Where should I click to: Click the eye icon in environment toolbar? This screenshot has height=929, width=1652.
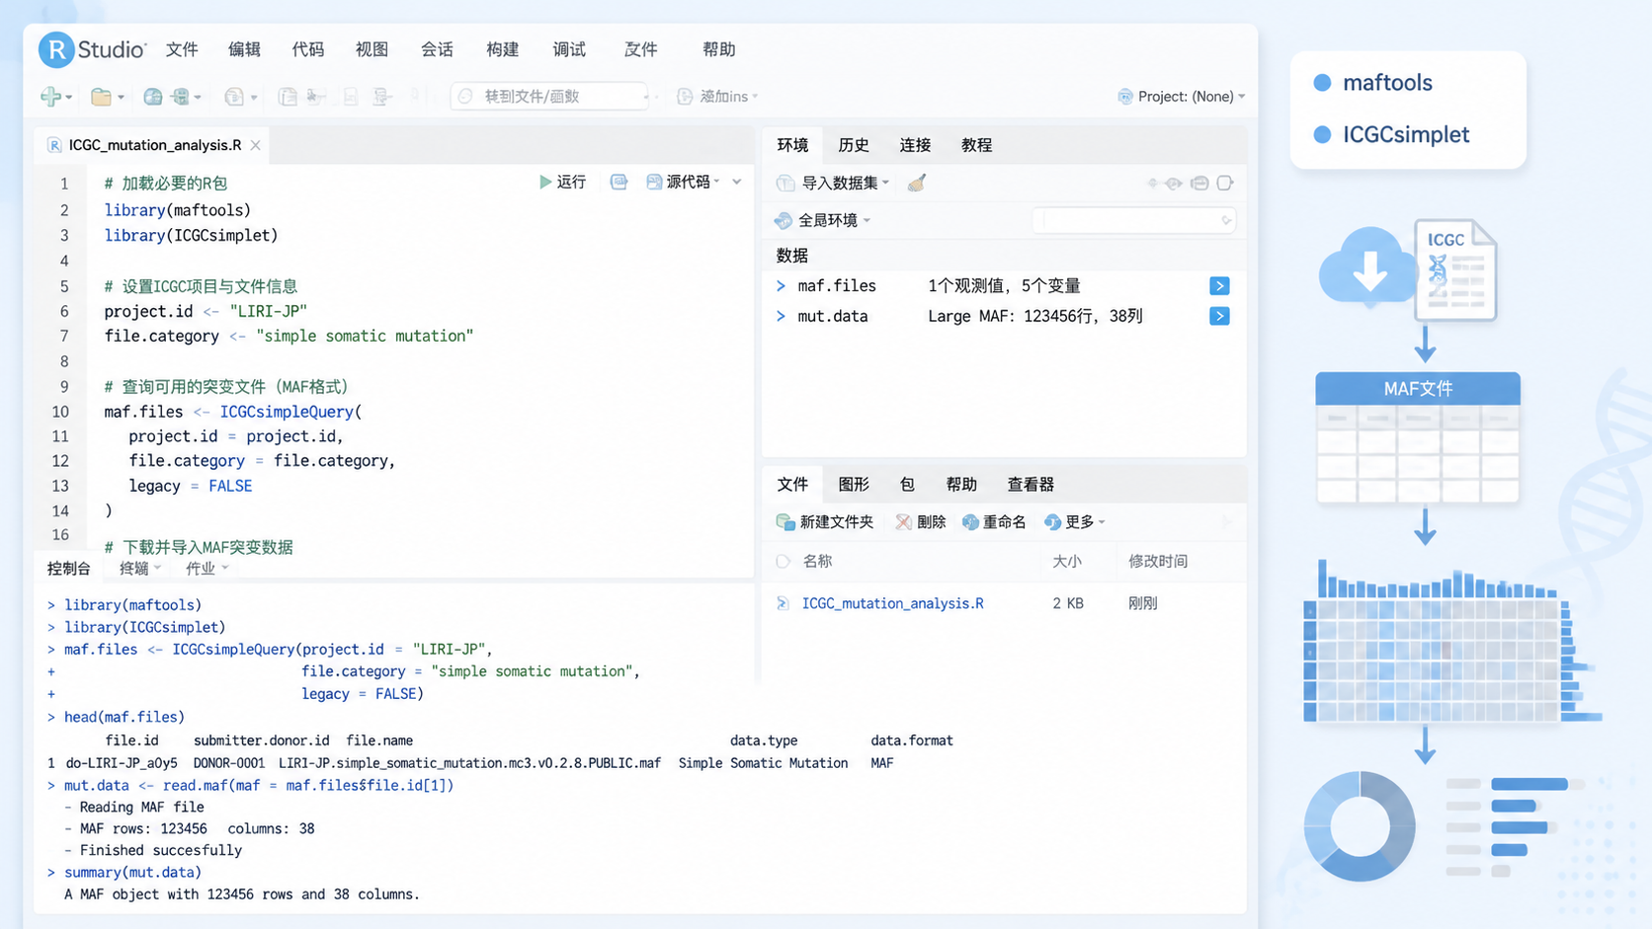click(x=1174, y=183)
